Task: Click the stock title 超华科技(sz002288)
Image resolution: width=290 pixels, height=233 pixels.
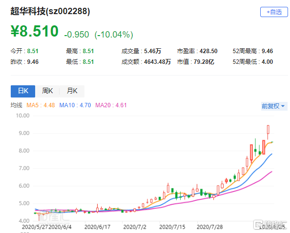Action: [x=50, y=11]
